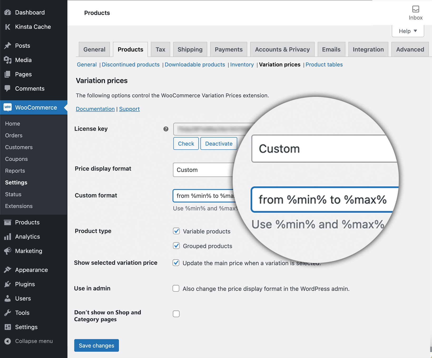Viewport: 432px width, 358px height.
Task: Click the Dashboard gauge icon
Action: [8, 12]
